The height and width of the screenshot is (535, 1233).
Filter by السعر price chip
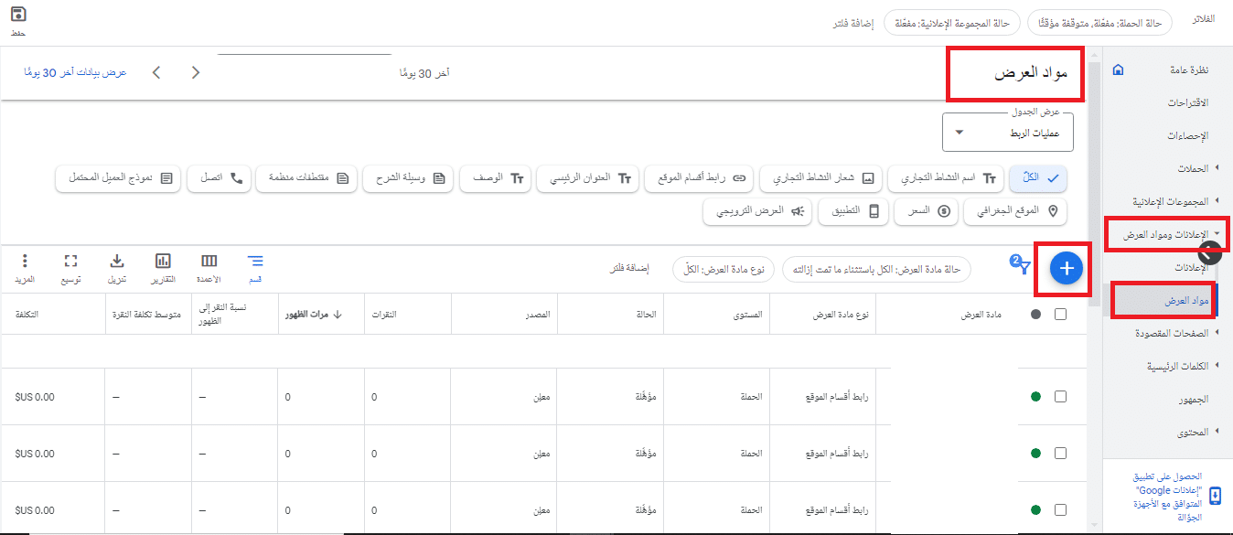tap(925, 211)
